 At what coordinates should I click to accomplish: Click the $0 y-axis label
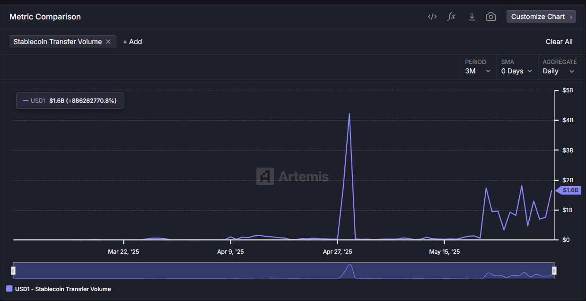[566, 240]
